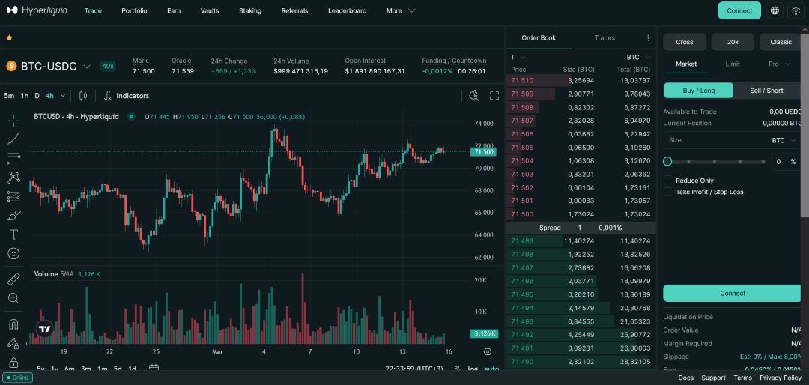Switch to the Trades tab
The width and height of the screenshot is (809, 385).
[x=605, y=38]
